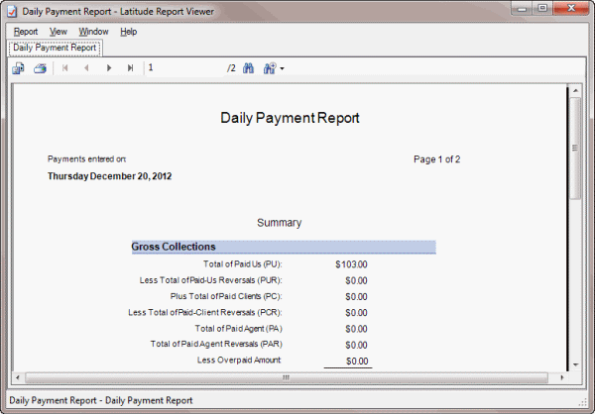
Task: Click the current page number field
Action: [183, 68]
